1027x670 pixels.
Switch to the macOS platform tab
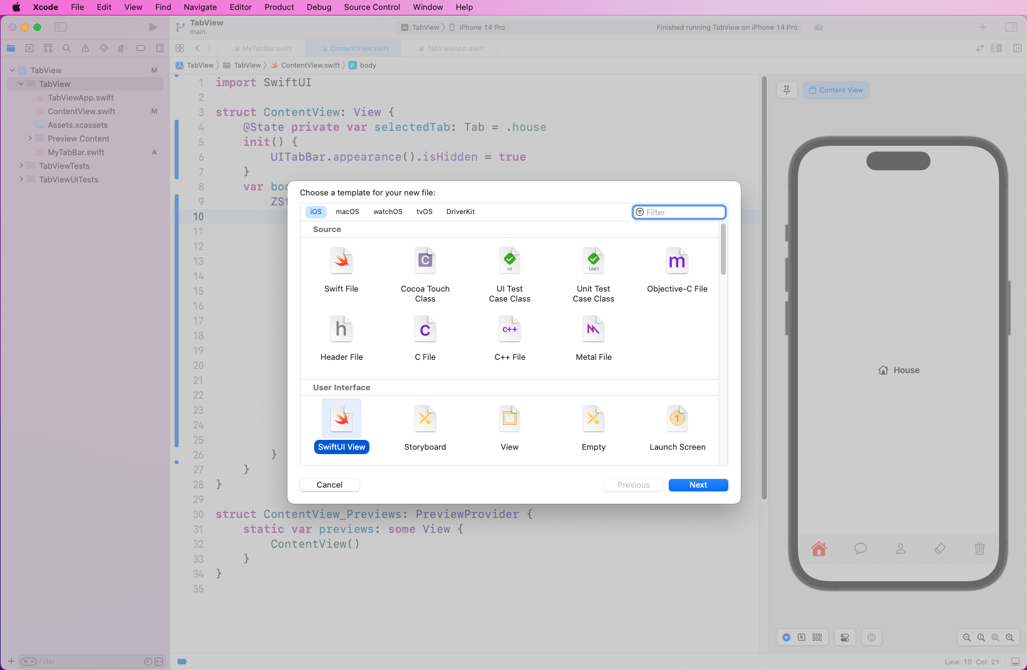tap(348, 212)
